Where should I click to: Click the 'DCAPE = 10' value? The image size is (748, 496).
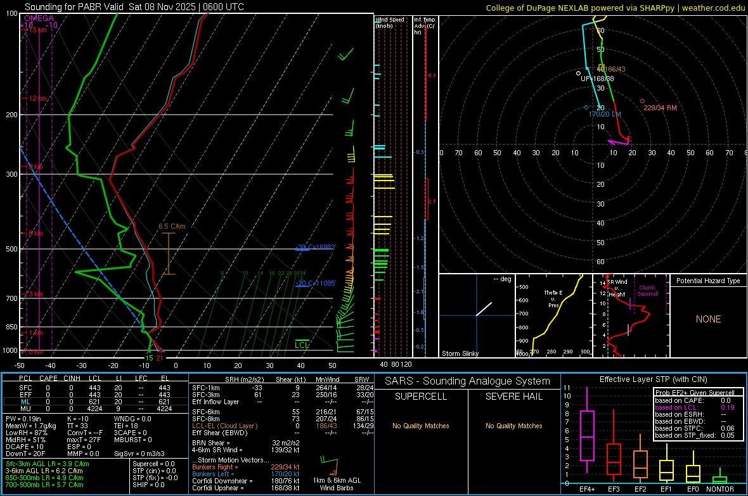25,447
